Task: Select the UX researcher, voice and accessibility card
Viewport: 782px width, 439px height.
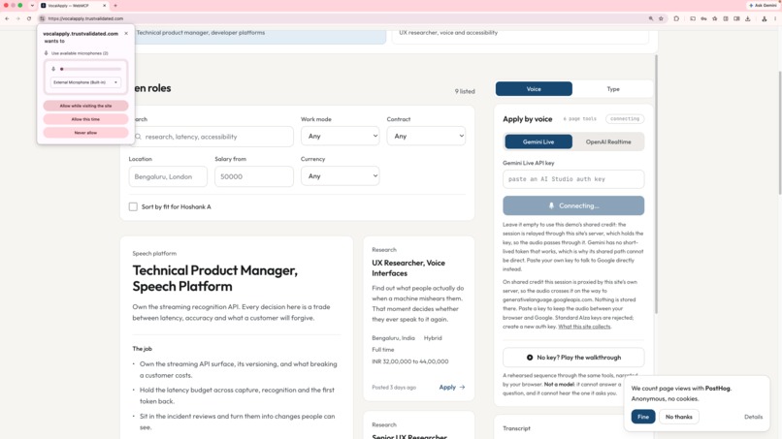Action: pos(520,35)
